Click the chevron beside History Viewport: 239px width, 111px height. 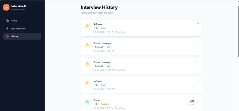point(37,36)
